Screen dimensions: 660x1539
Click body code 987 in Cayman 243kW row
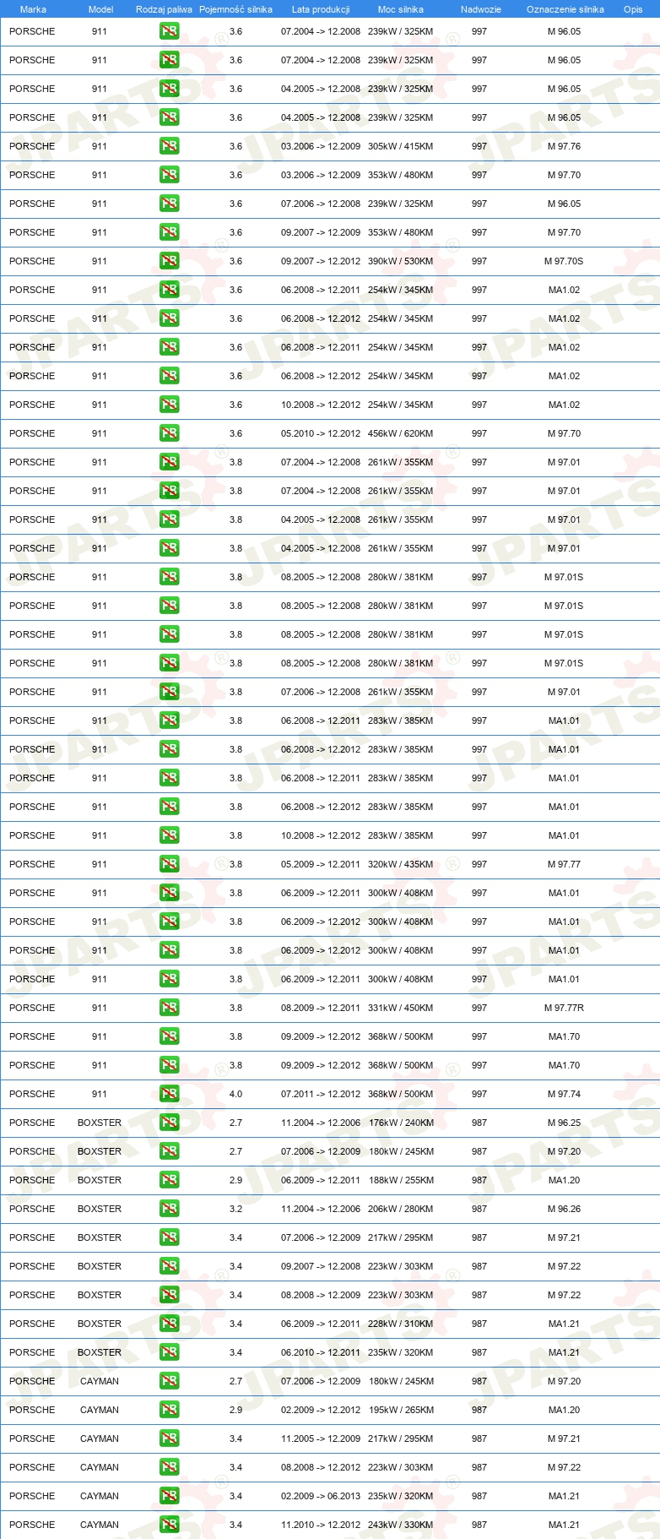(479, 1525)
